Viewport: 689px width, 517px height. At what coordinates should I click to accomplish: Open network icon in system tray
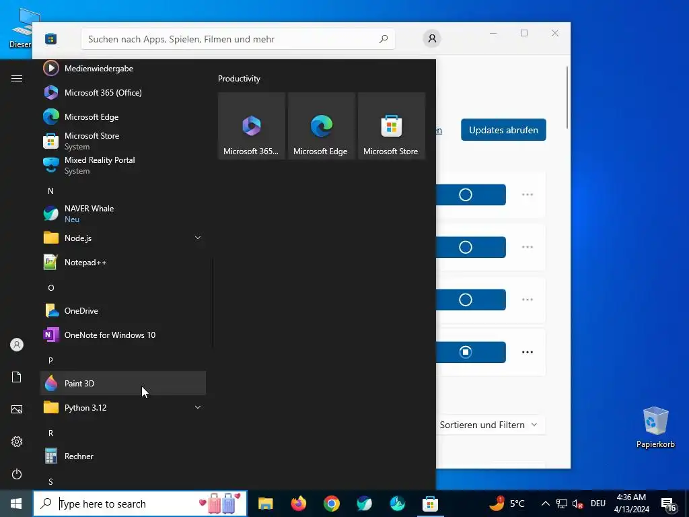[562, 504]
